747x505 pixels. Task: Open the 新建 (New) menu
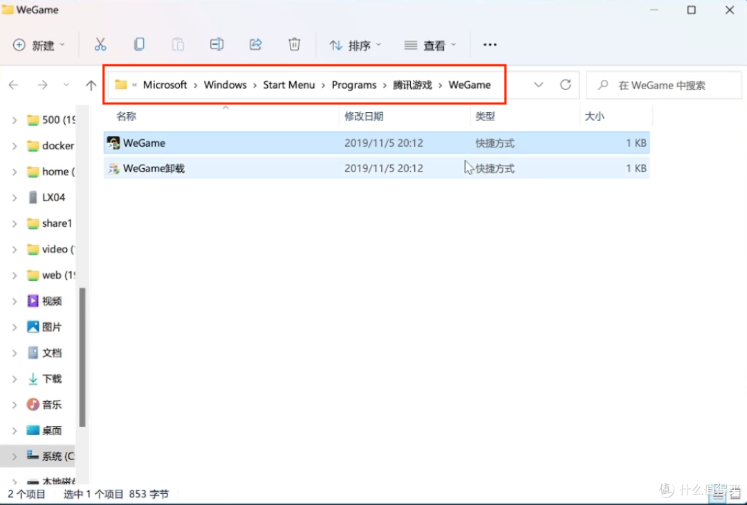click(39, 45)
